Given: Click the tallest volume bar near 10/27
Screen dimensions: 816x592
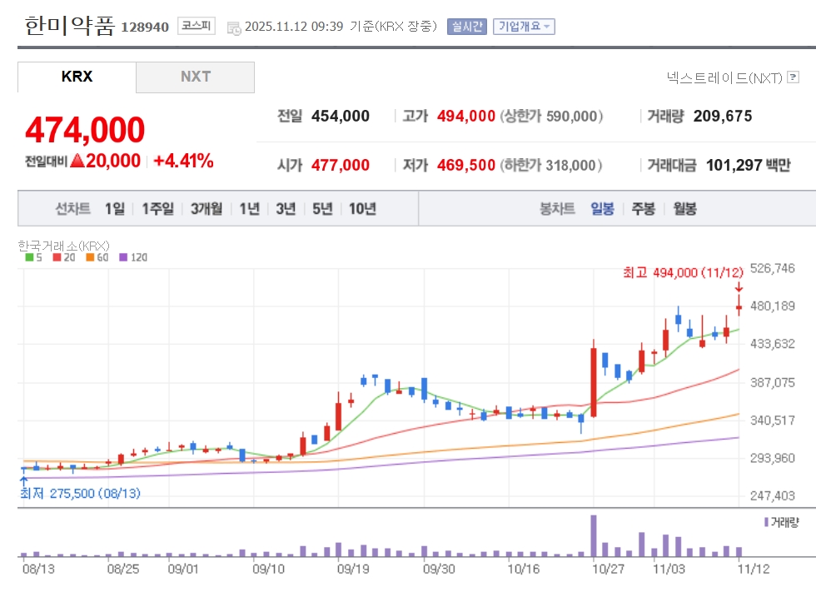Looking at the screenshot, I should tap(594, 535).
